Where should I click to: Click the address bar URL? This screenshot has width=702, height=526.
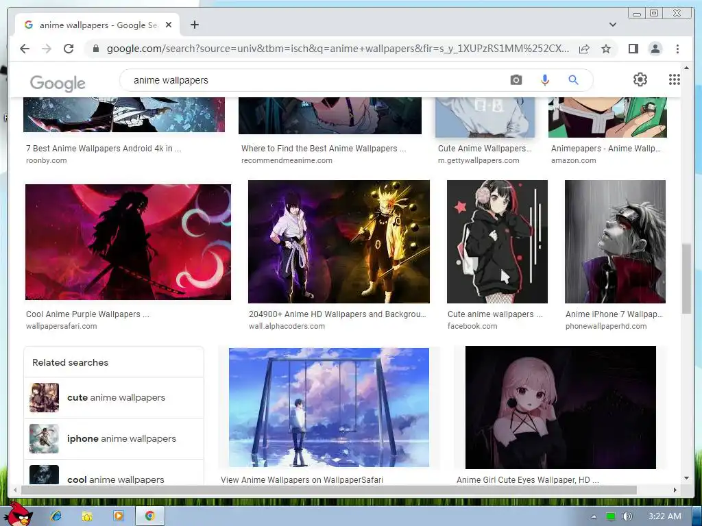(338, 49)
